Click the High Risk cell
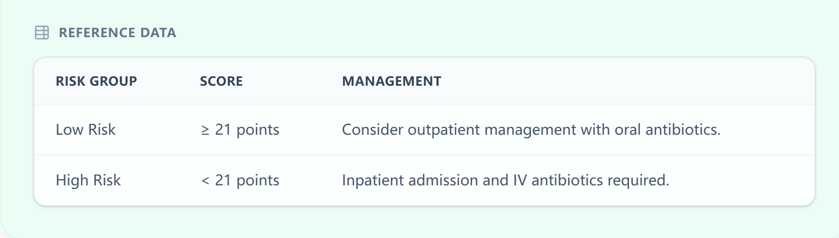Viewport: 839px width, 238px height. click(88, 180)
